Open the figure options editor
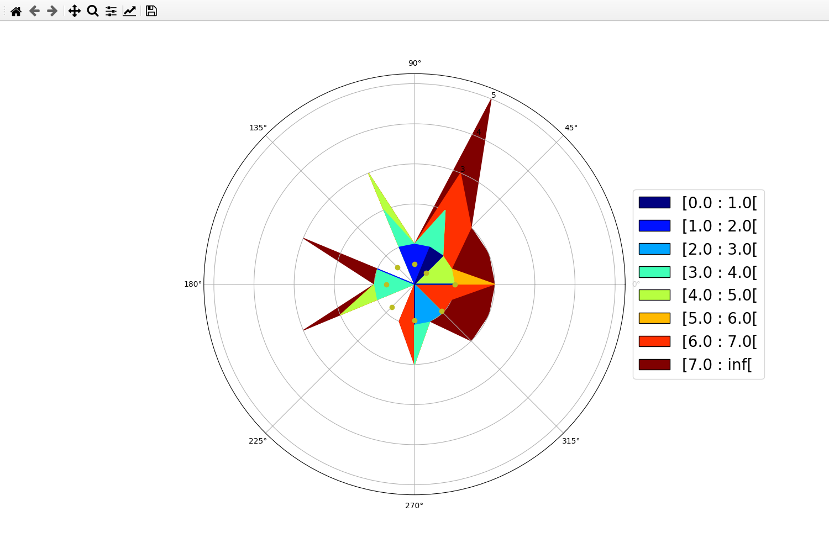829x548 pixels. point(129,11)
